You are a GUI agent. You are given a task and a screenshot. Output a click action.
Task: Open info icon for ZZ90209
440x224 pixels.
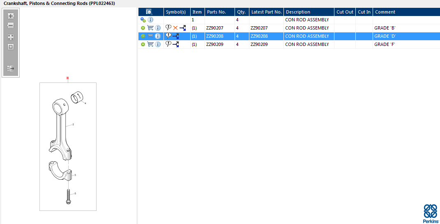pyautogui.click(x=158, y=44)
